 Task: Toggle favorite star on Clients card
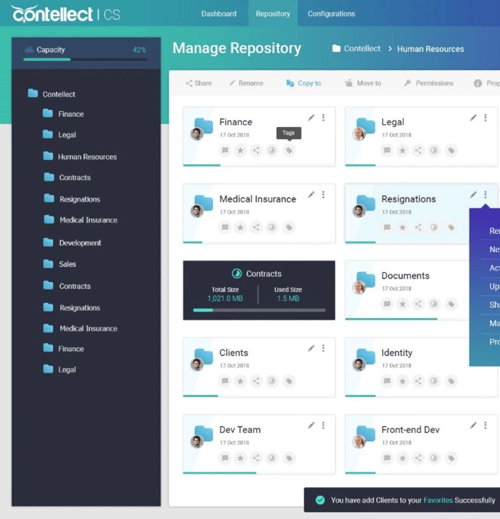(x=240, y=381)
